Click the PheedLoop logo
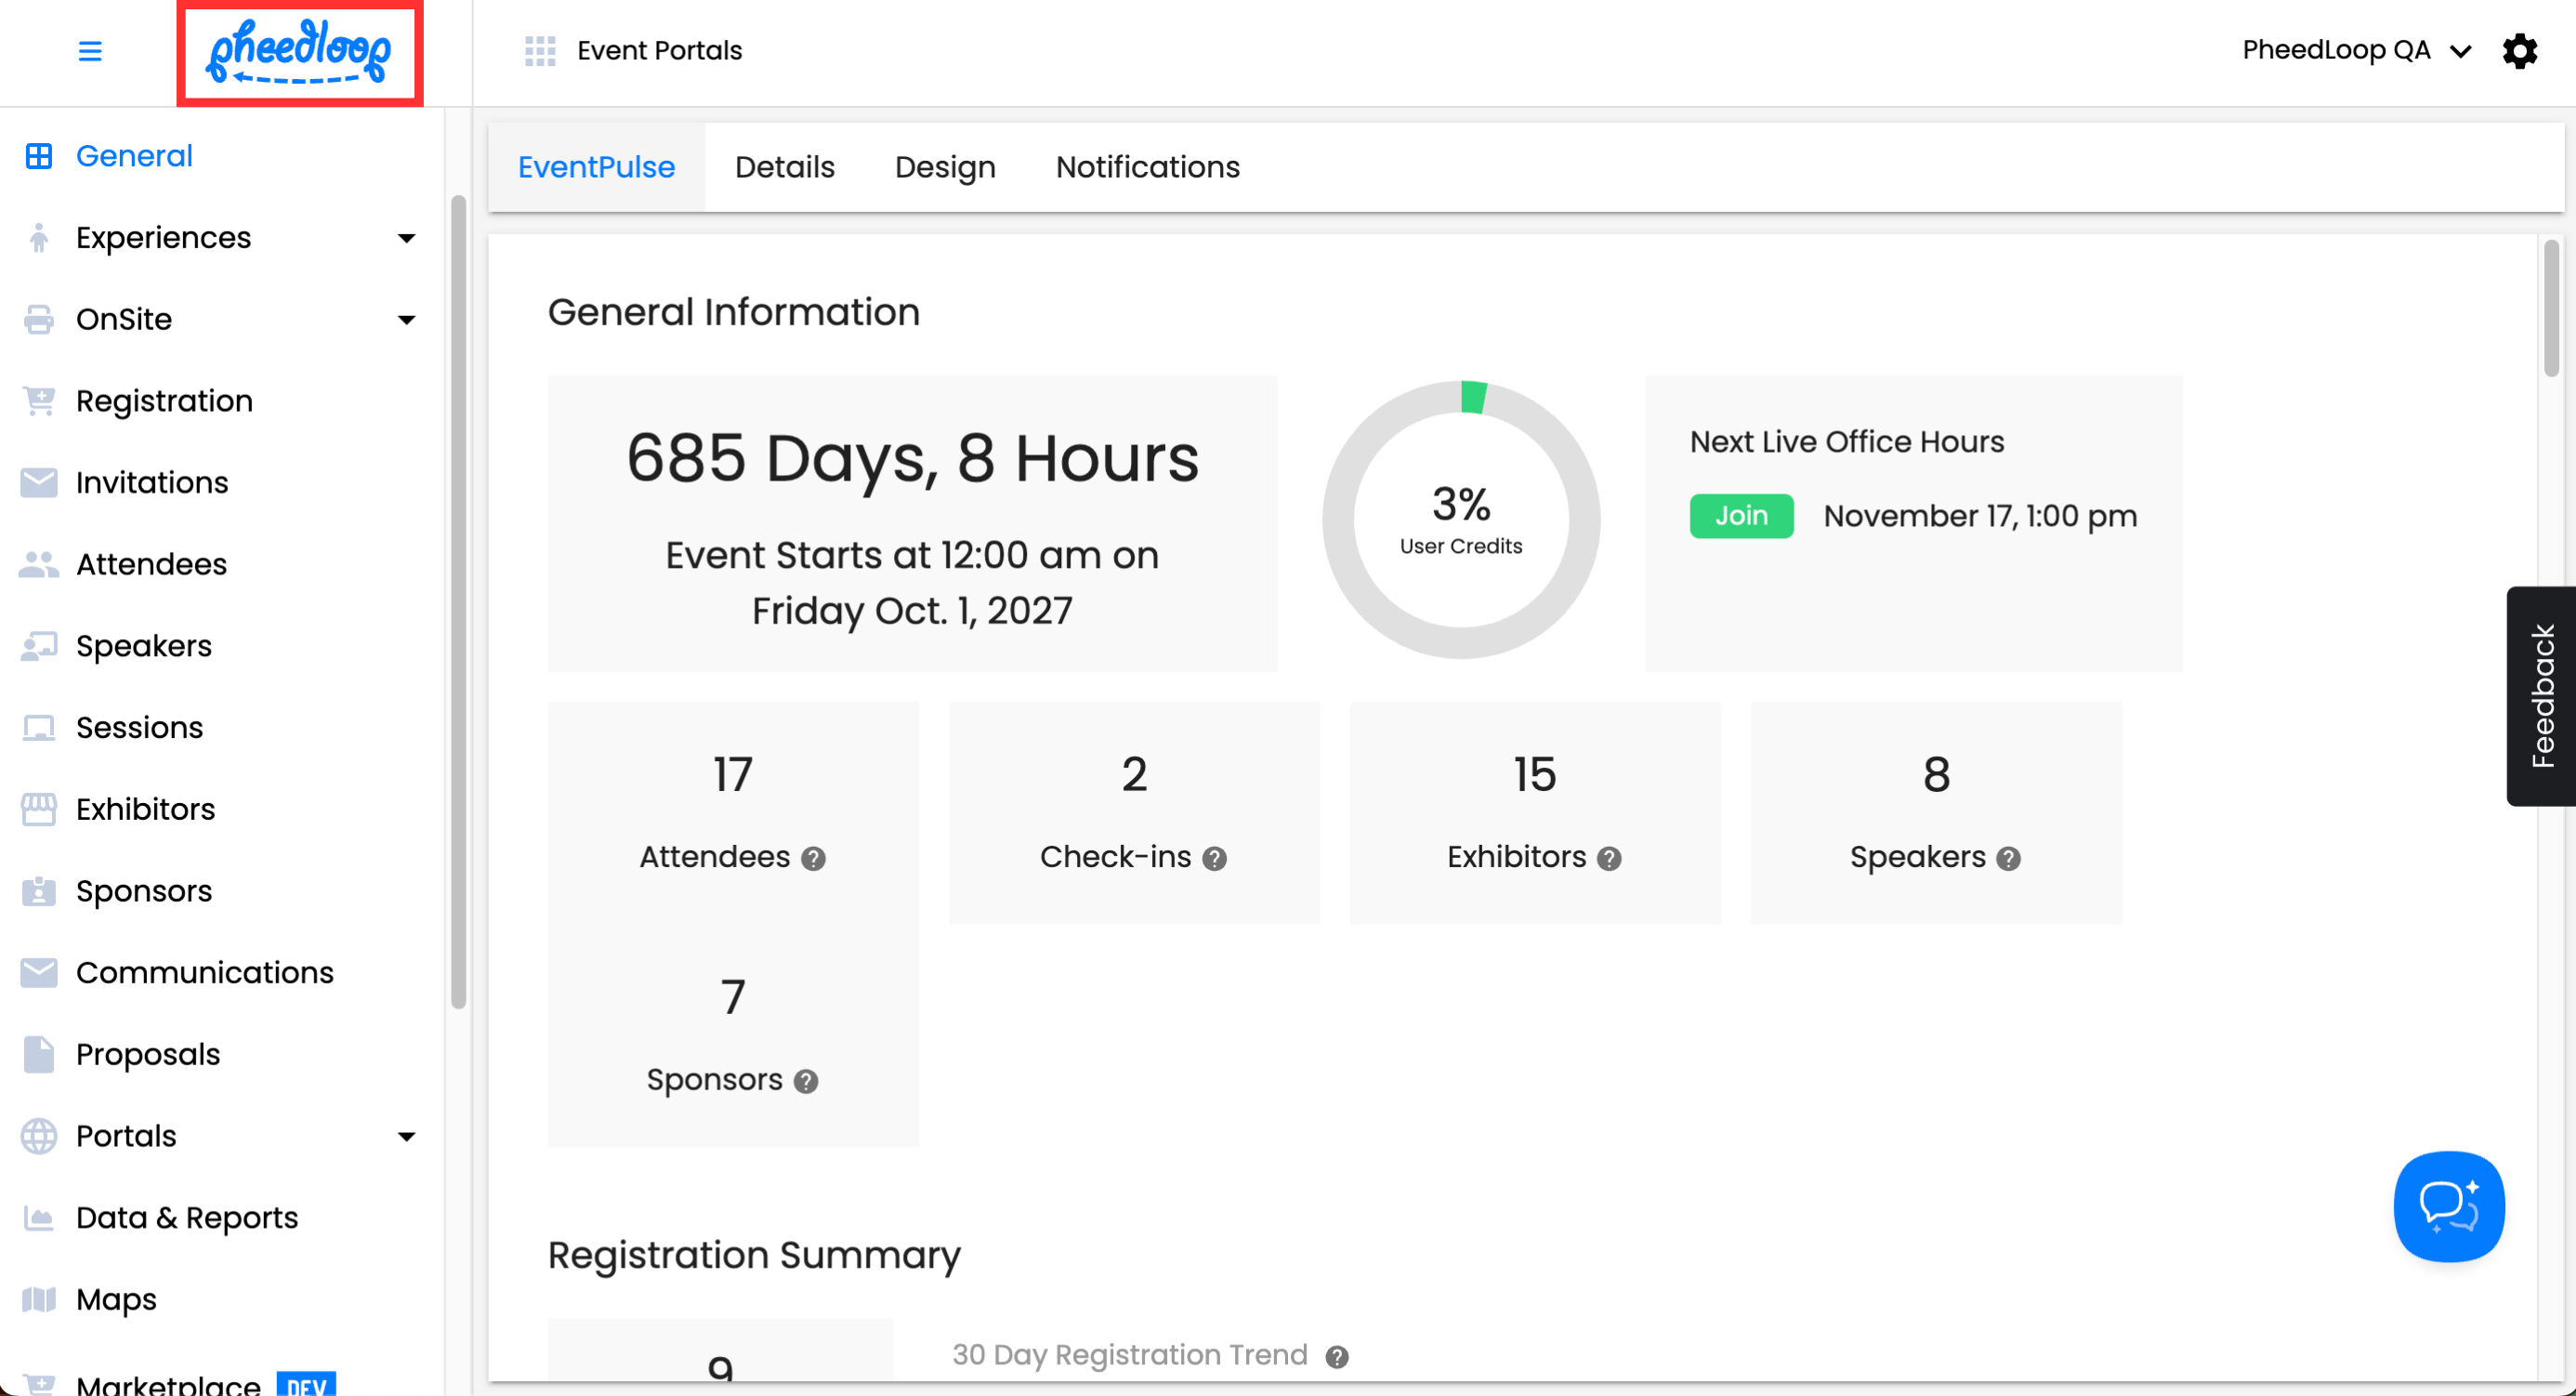Viewport: 2576px width, 1396px height. coord(299,52)
